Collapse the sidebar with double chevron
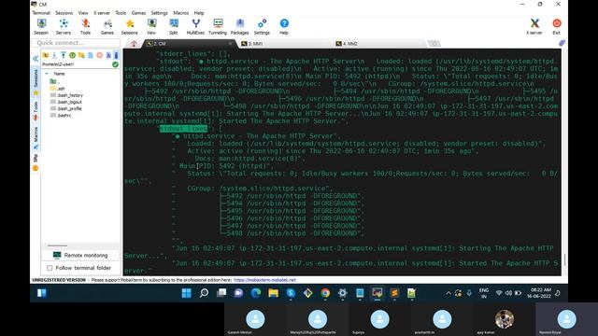The image size is (598, 336). tap(36, 59)
